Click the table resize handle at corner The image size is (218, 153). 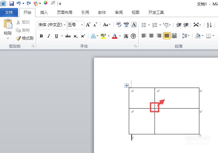point(200,135)
